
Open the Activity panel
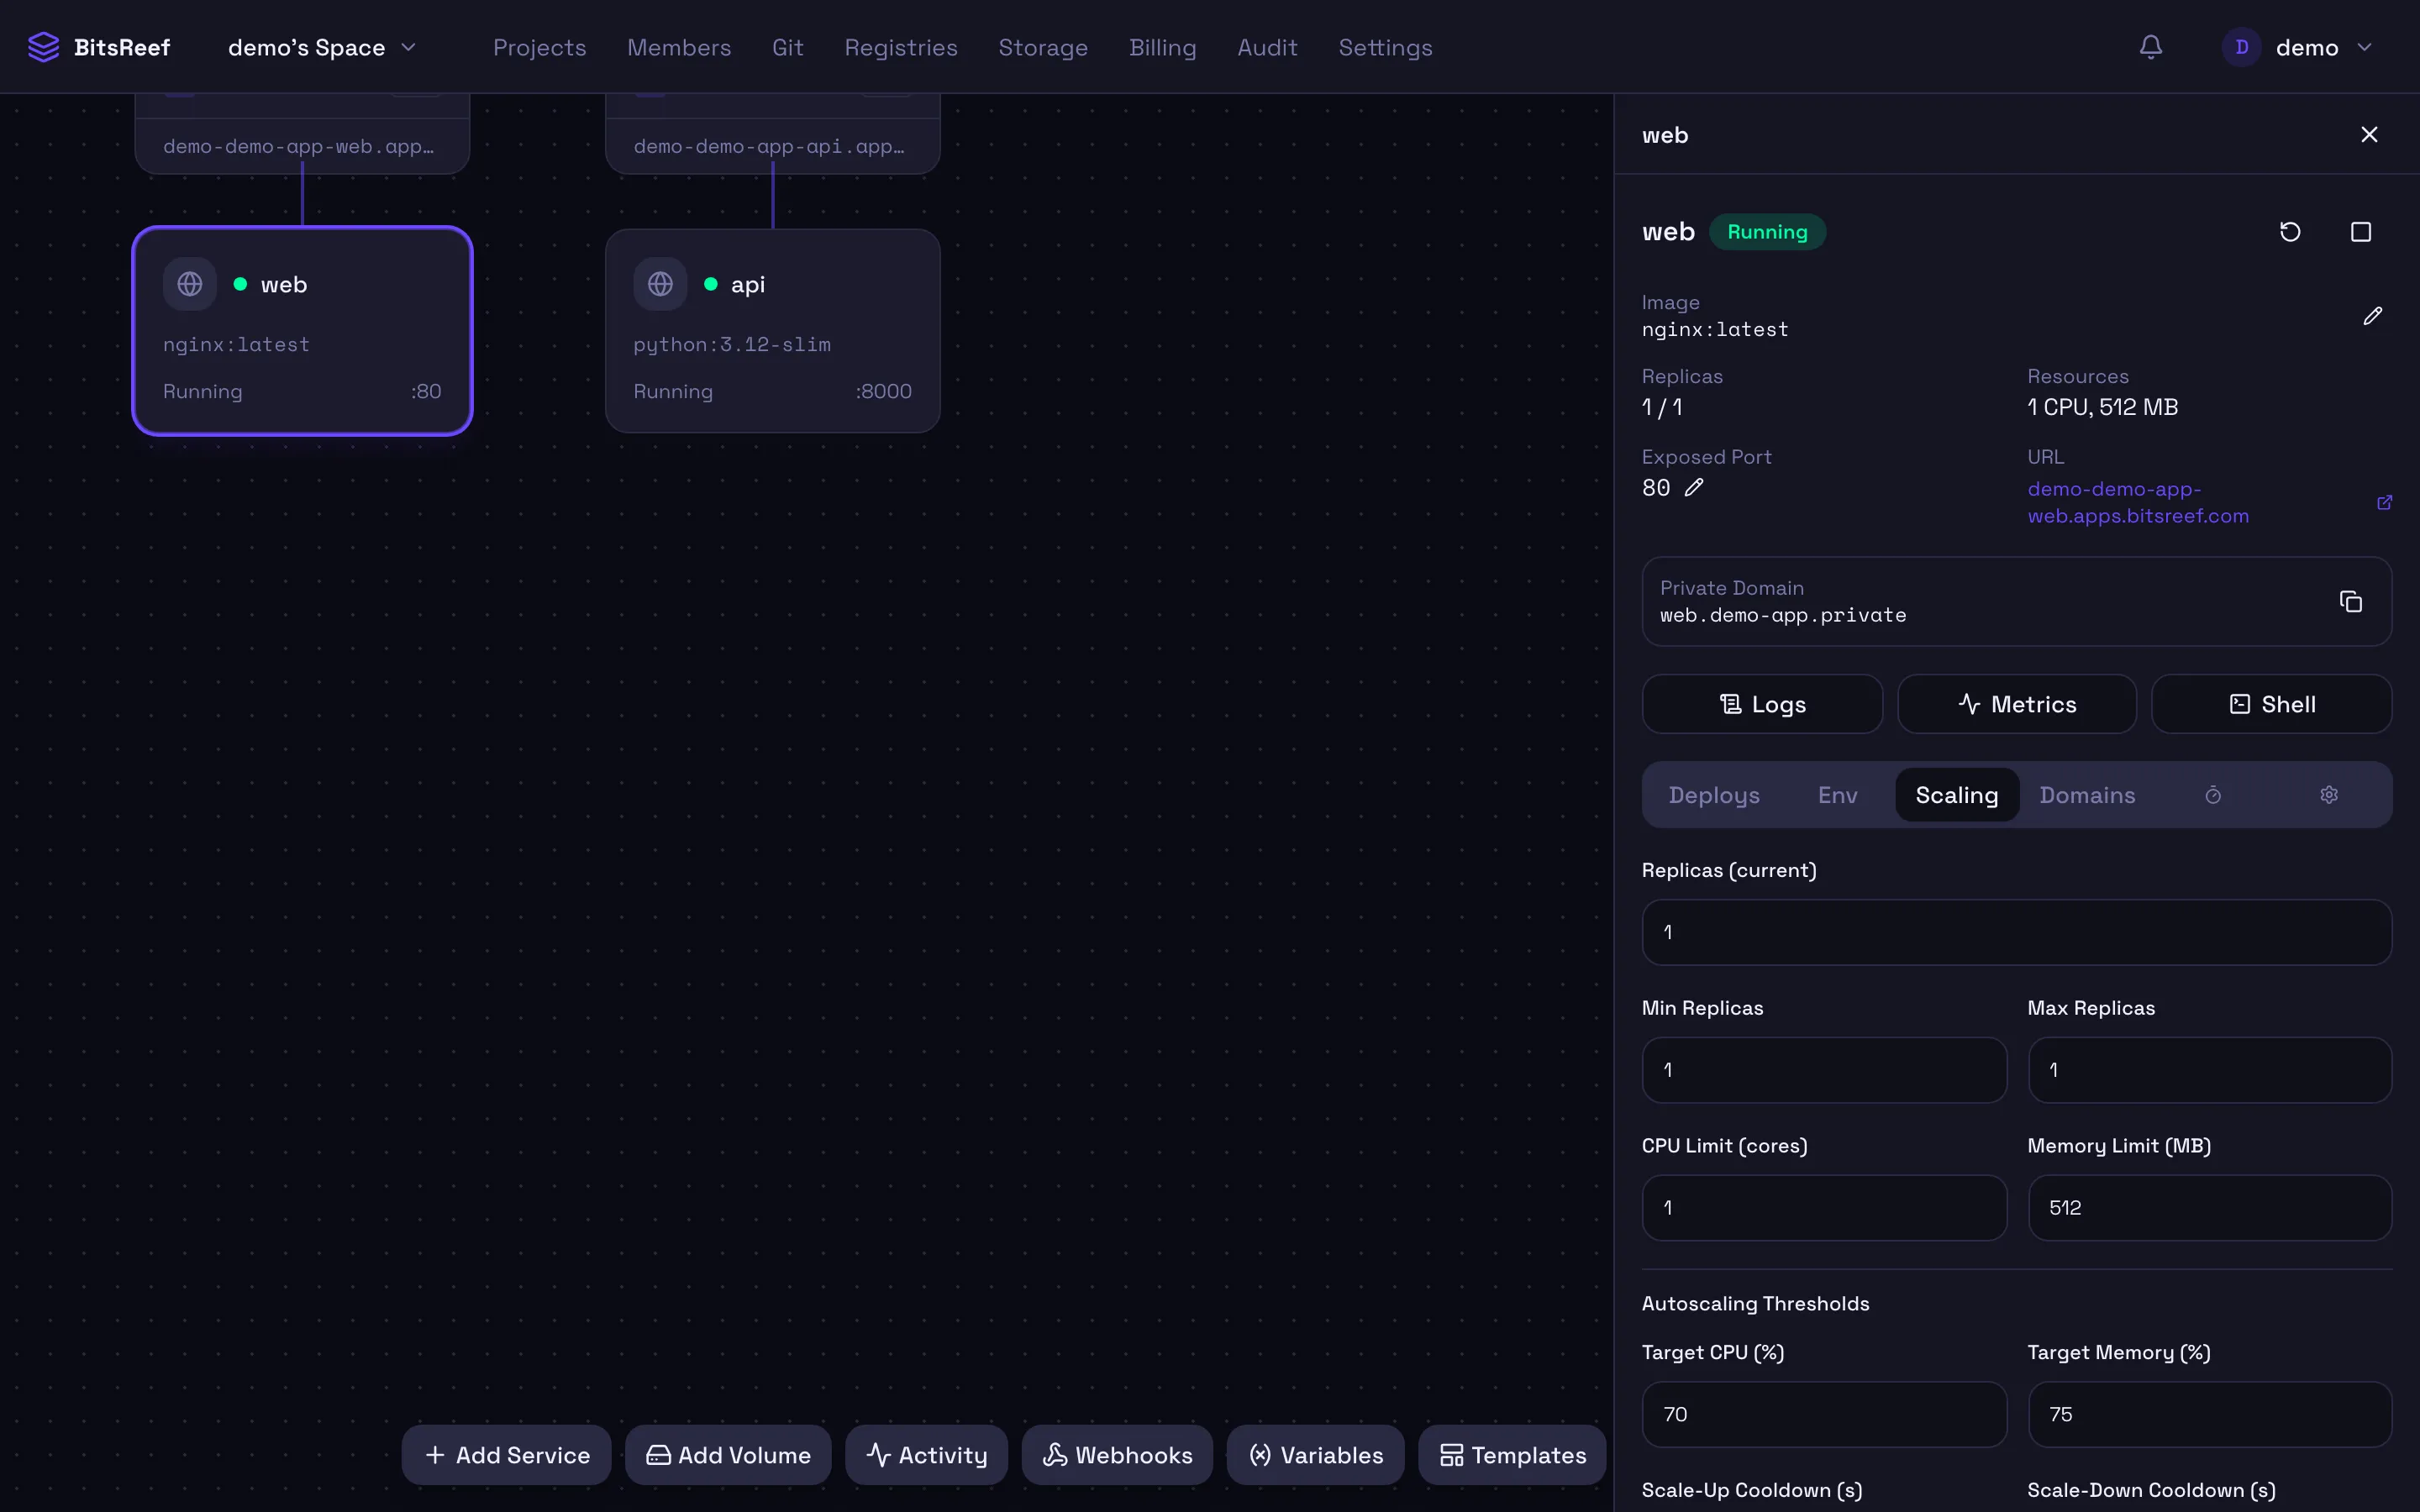click(926, 1455)
